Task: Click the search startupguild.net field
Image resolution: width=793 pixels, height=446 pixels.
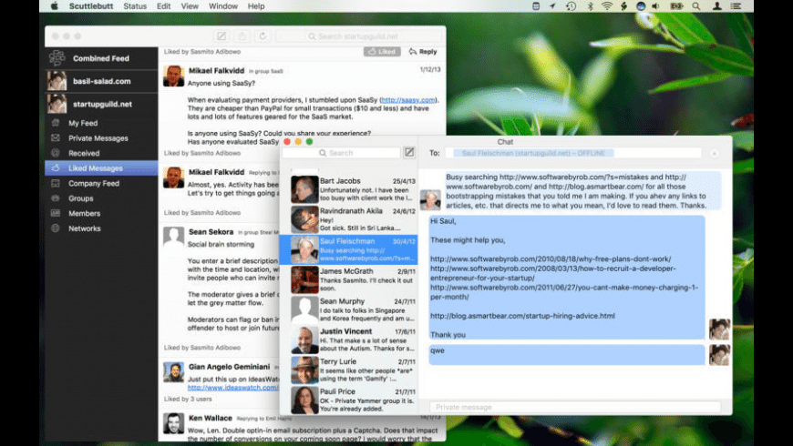Action: (x=358, y=36)
